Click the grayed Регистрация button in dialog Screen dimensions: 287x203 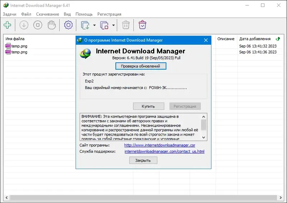point(185,107)
